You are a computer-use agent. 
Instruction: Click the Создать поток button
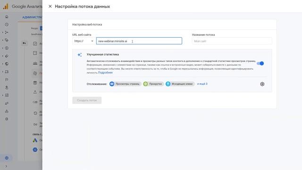(87, 100)
